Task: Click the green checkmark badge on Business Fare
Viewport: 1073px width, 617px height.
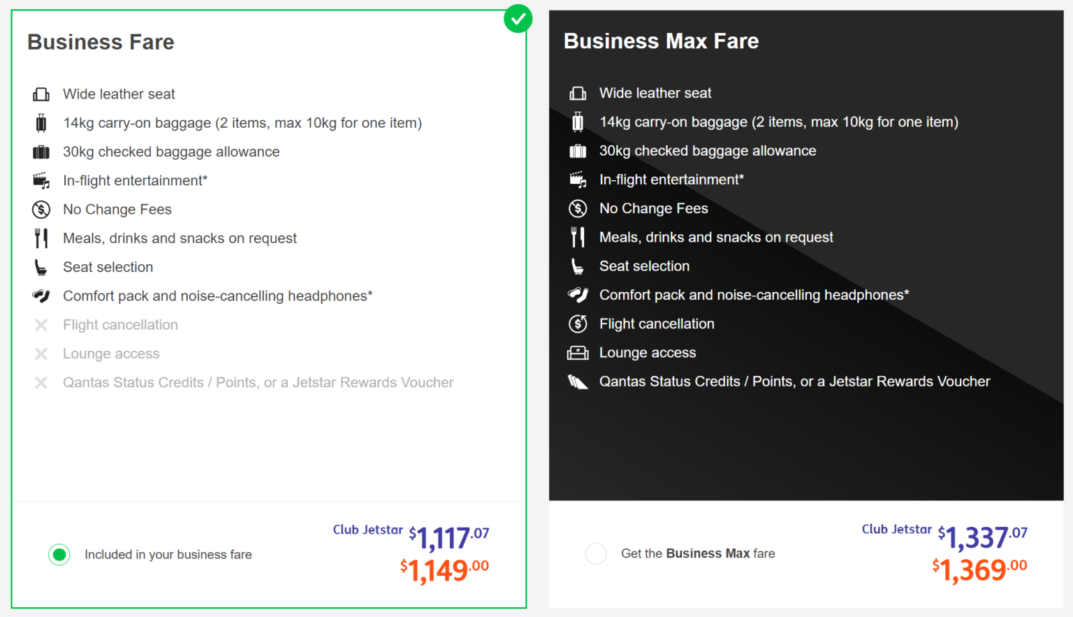Action: [518, 18]
